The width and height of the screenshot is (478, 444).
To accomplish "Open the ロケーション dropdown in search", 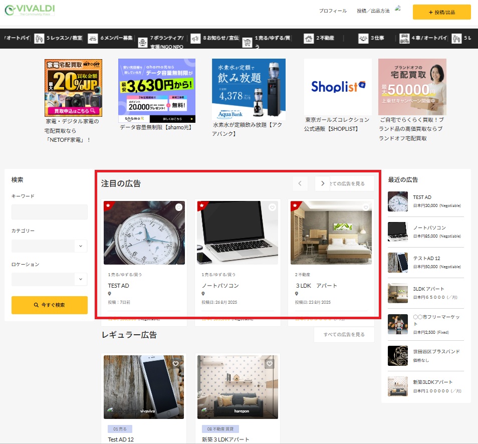I will 49,279.
